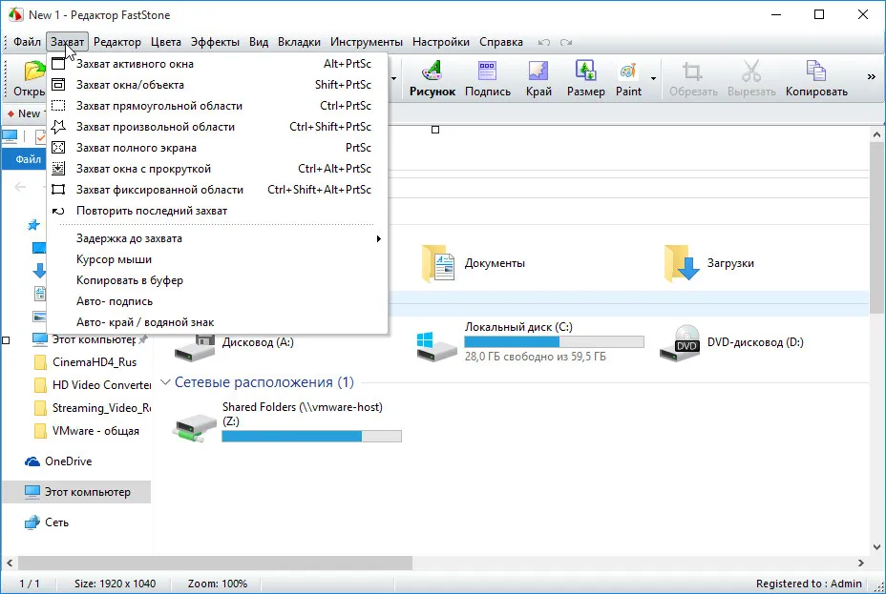Click the undo arrow icon

tap(543, 42)
